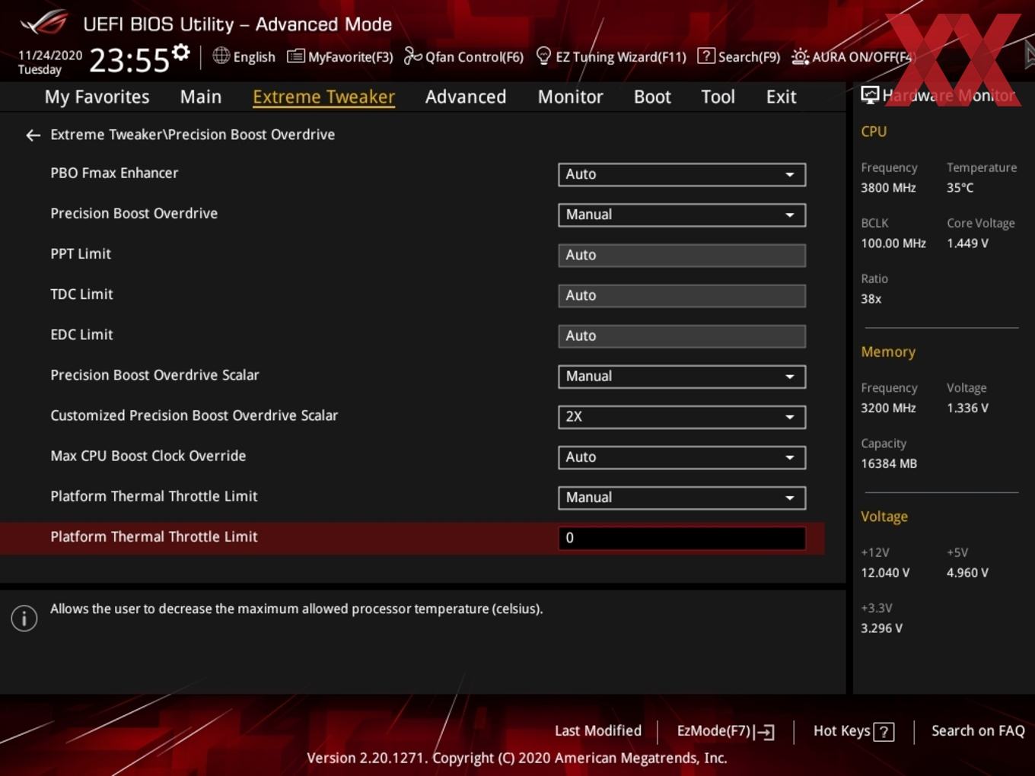The width and height of the screenshot is (1035, 776).
Task: Click the TDC Limit field
Action: point(682,295)
